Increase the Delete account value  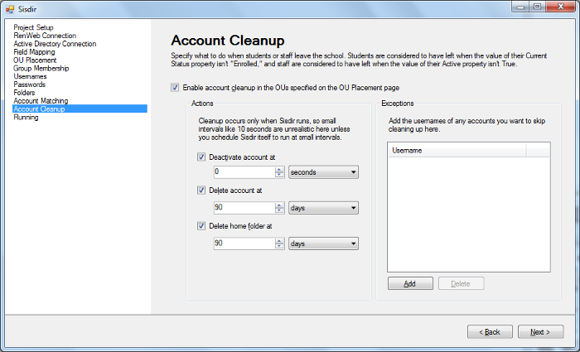(x=280, y=205)
